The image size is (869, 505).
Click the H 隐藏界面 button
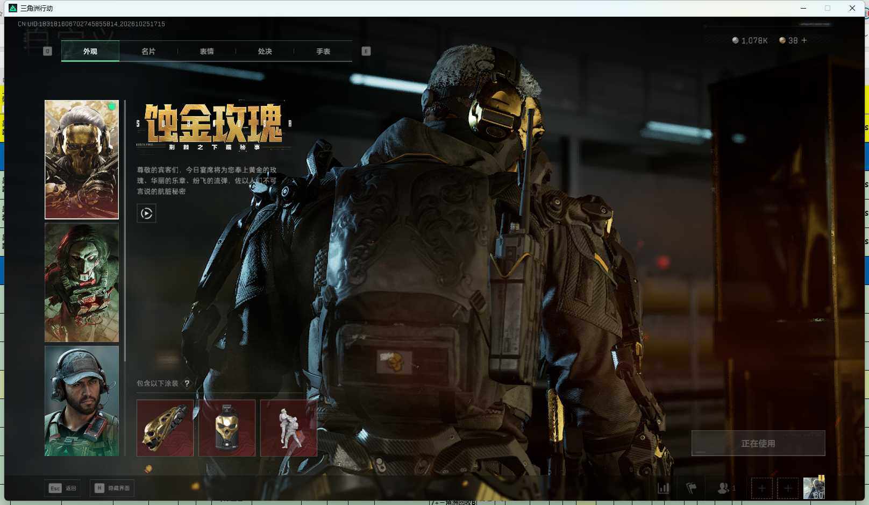pyautogui.click(x=112, y=488)
